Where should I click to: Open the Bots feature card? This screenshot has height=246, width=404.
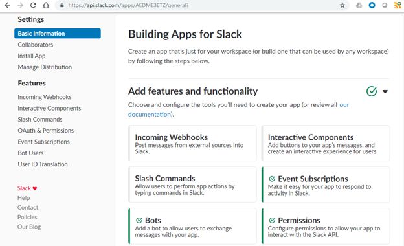pos(192,226)
